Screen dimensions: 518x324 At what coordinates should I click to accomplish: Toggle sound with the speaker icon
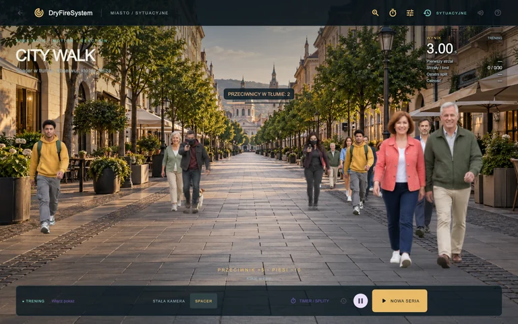tap(480, 13)
